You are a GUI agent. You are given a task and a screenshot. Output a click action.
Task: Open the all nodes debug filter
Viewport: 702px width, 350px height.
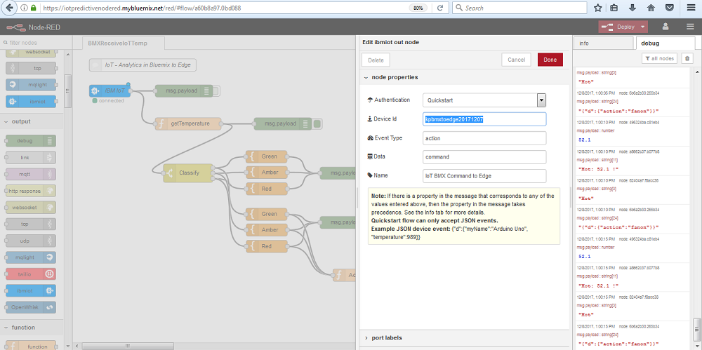660,59
